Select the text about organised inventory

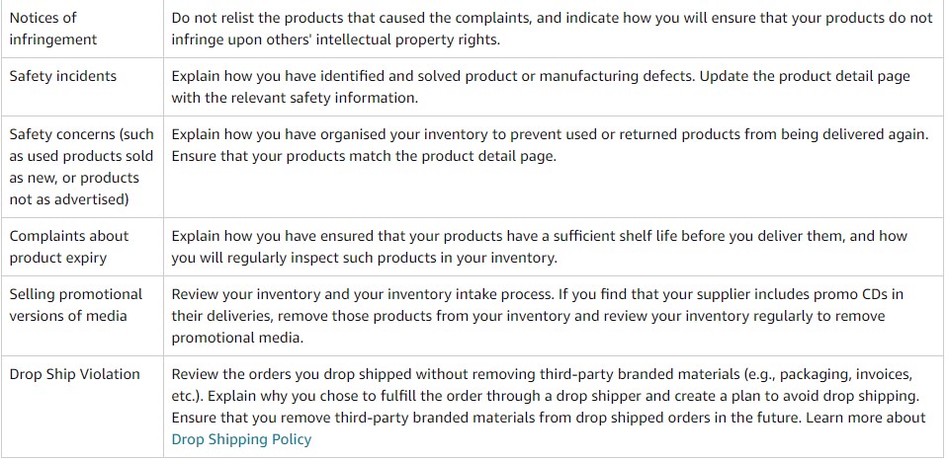pyautogui.click(x=550, y=145)
